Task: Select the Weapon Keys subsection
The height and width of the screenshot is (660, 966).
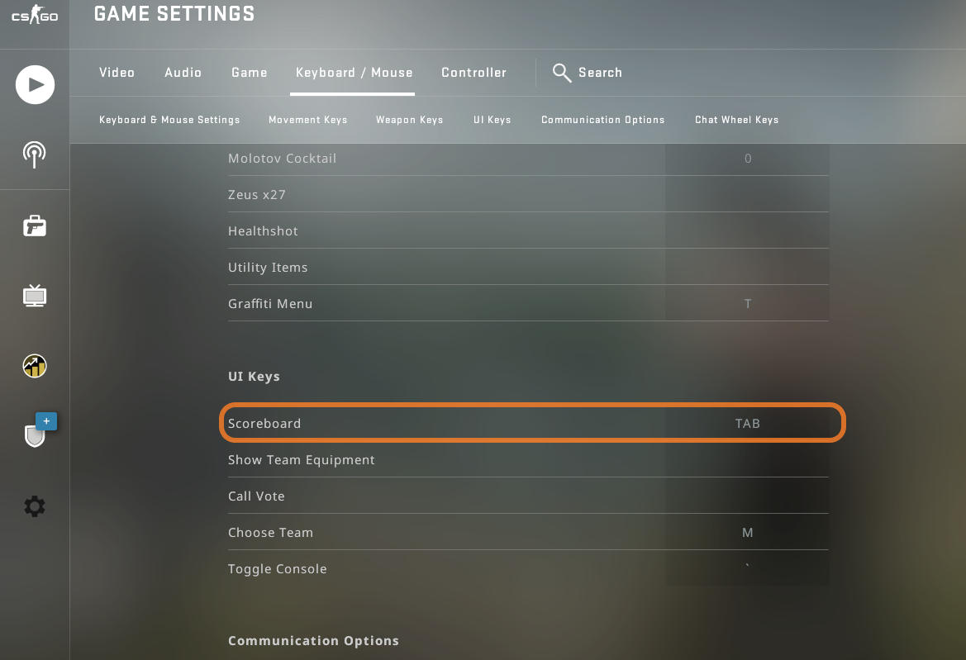Action: click(410, 120)
